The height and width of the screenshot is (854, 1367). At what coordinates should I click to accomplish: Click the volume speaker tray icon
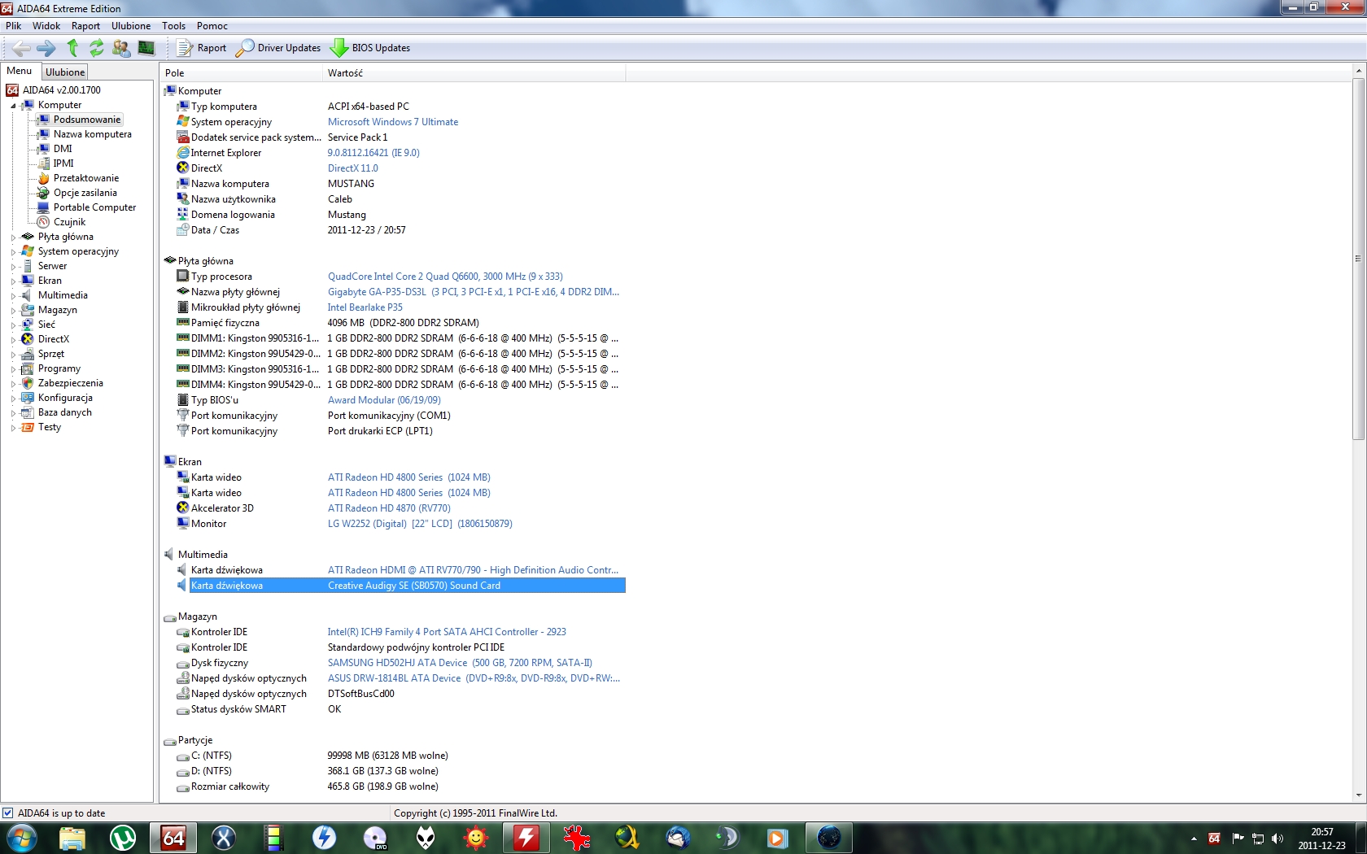pyautogui.click(x=1277, y=839)
